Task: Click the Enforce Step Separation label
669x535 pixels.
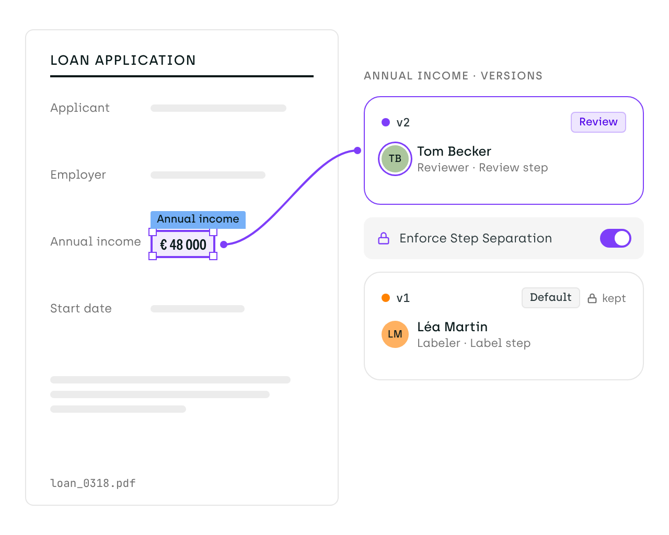Action: [476, 238]
